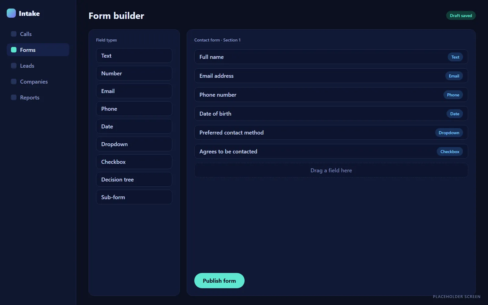Image resolution: width=488 pixels, height=305 pixels.
Task: Open the Reports page label
Action: point(30,98)
